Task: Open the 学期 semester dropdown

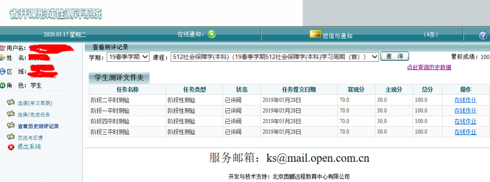Action: [x=128, y=57]
